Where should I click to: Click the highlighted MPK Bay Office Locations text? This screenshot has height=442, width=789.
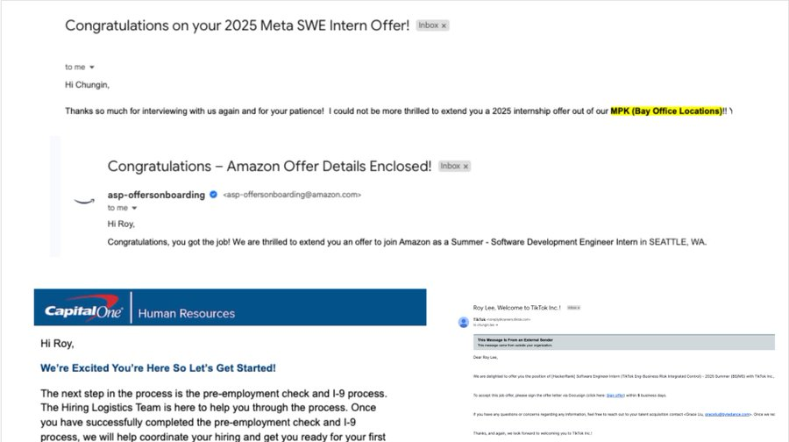(667, 111)
